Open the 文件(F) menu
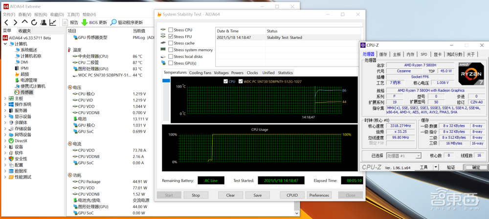Image resolution: width=489 pixels, height=219 pixels. 9,14
